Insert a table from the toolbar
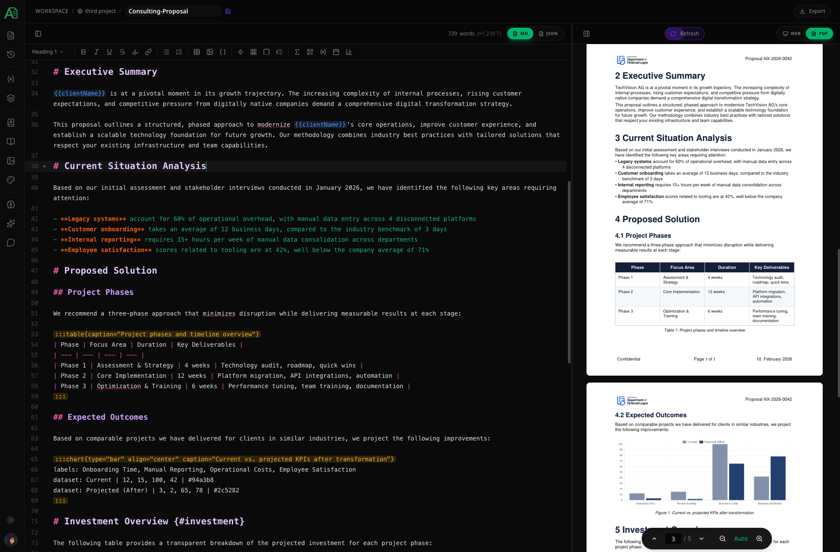840x552 pixels. tap(197, 52)
